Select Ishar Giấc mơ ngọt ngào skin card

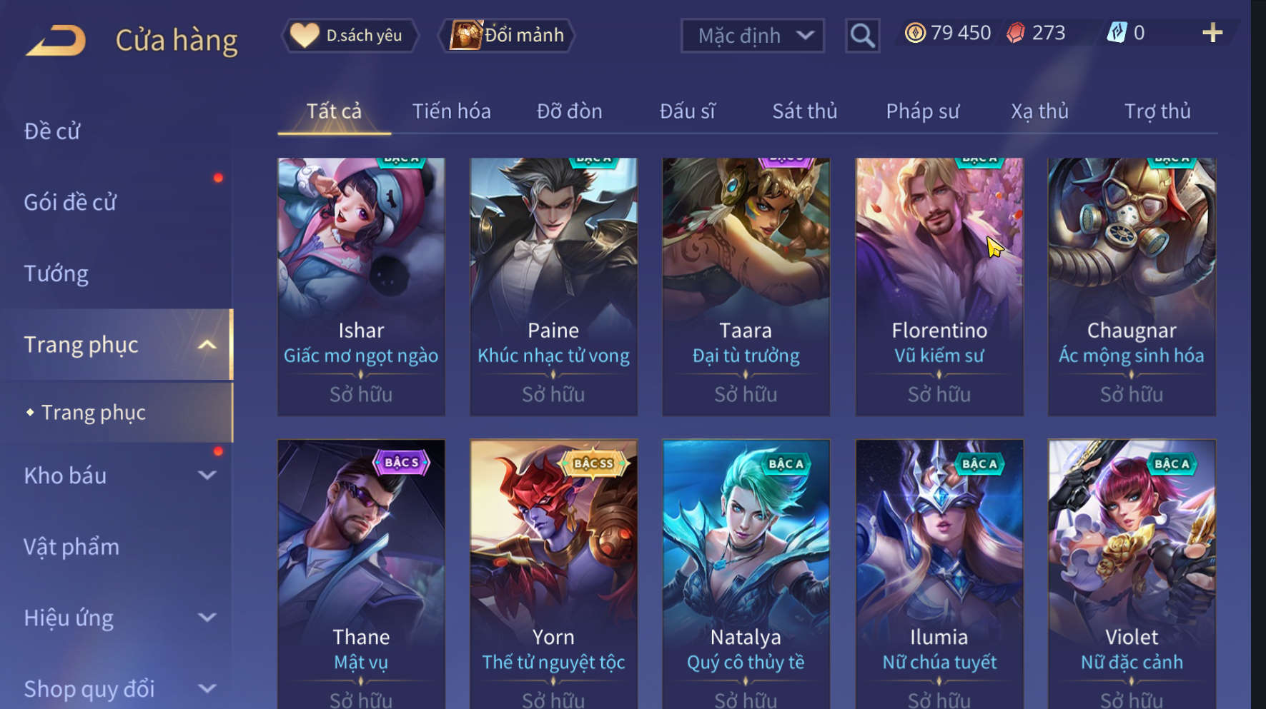pyautogui.click(x=361, y=286)
